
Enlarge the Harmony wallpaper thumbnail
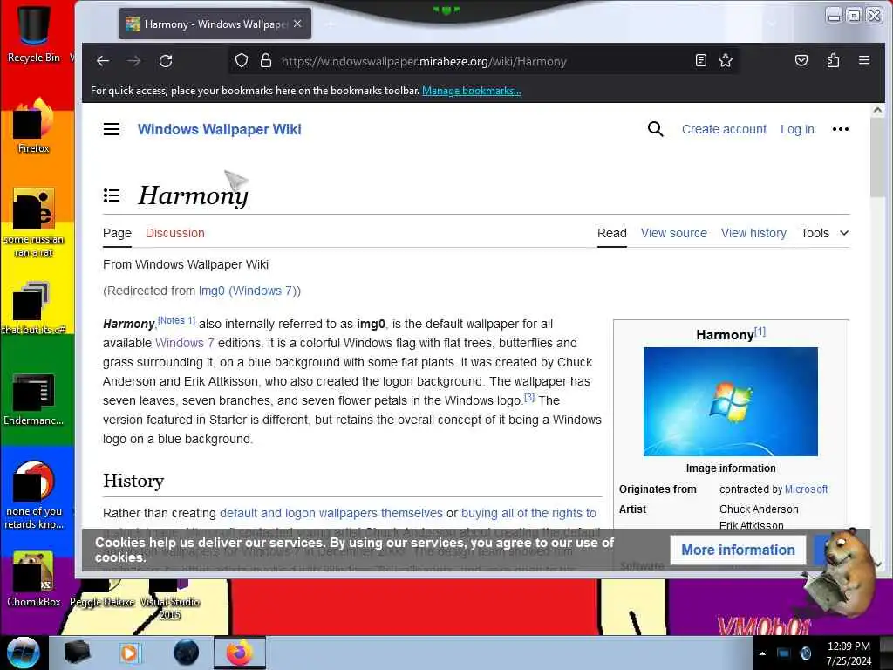730,401
